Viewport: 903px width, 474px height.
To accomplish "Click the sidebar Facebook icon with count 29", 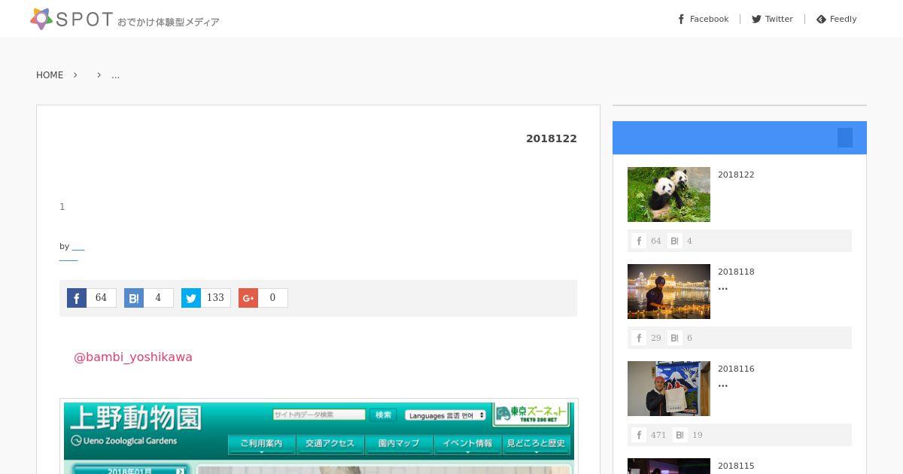I will tap(639, 338).
